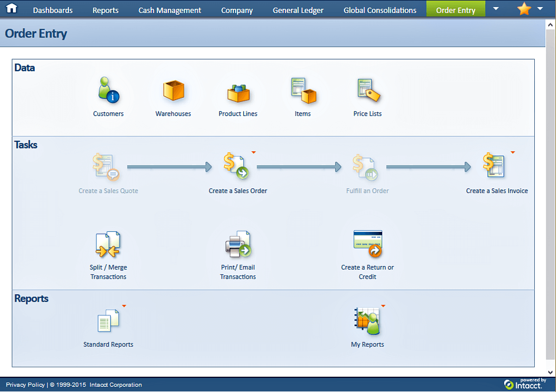This screenshot has height=392, width=556.
Task: Open the Split / Merge Transactions icon
Action: (108, 244)
